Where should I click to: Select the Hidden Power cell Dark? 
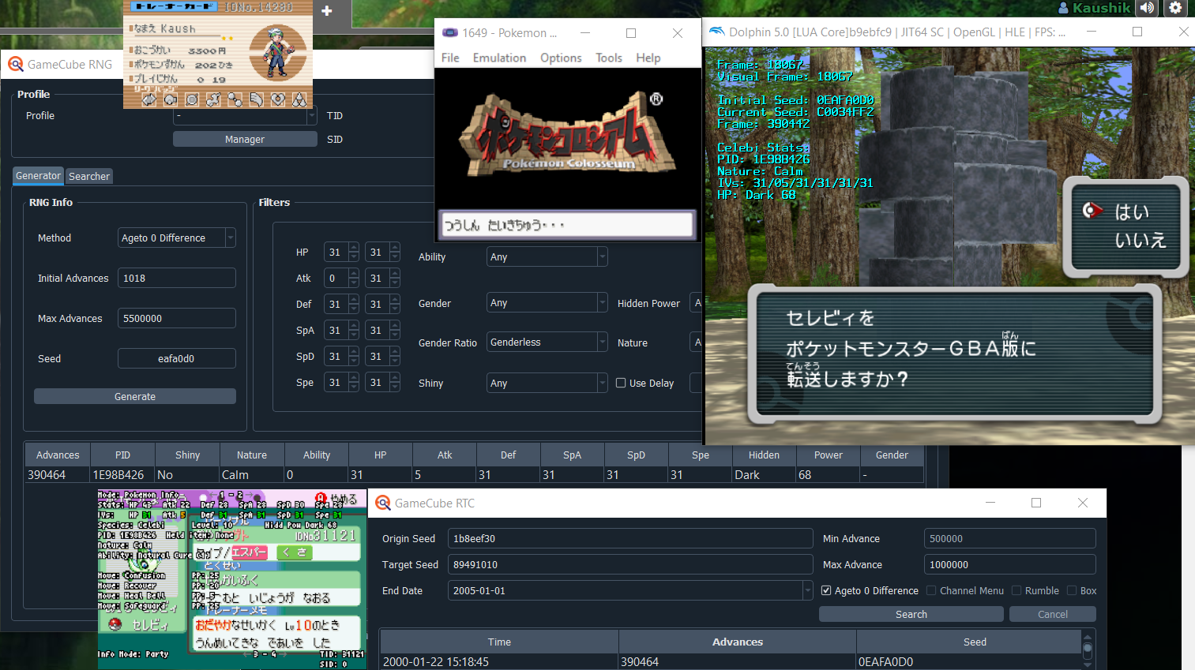pyautogui.click(x=764, y=474)
